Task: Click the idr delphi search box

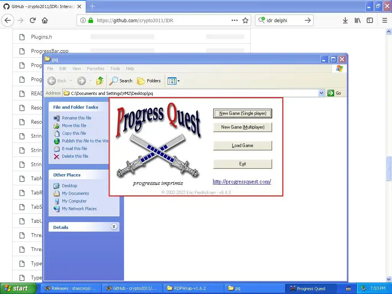Action: (284, 20)
